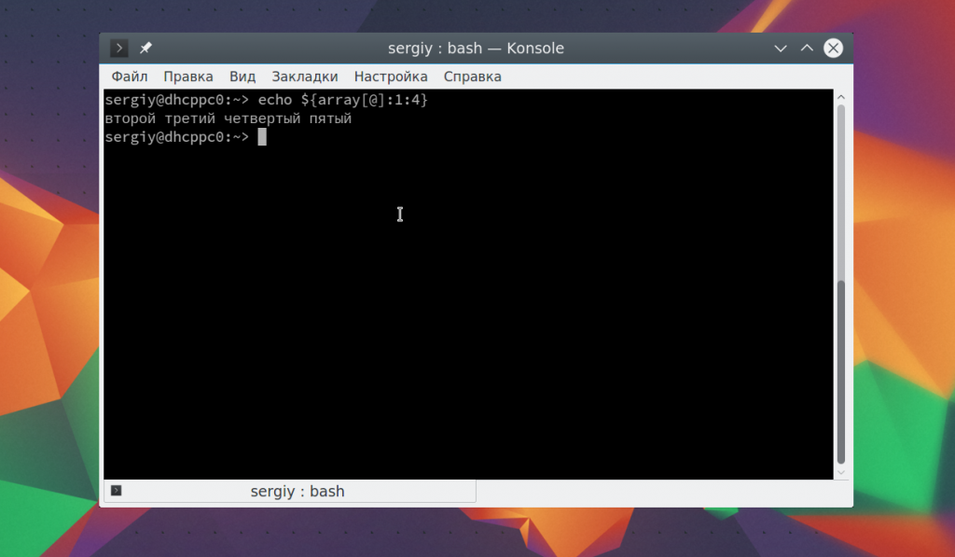Click the terminal icon on the bash tab
The height and width of the screenshot is (557, 955).
coord(117,491)
